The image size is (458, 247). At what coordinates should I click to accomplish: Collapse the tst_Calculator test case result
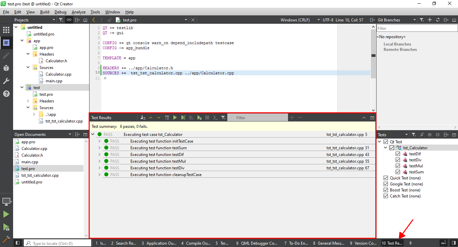coord(93,135)
